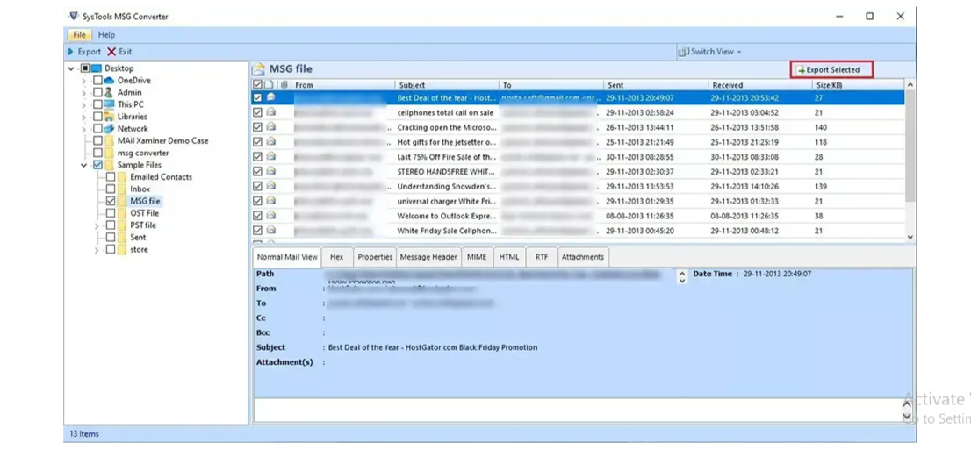Uncheck the Best Deal of the Year email
The height and width of the screenshot is (450, 971).
click(x=257, y=97)
